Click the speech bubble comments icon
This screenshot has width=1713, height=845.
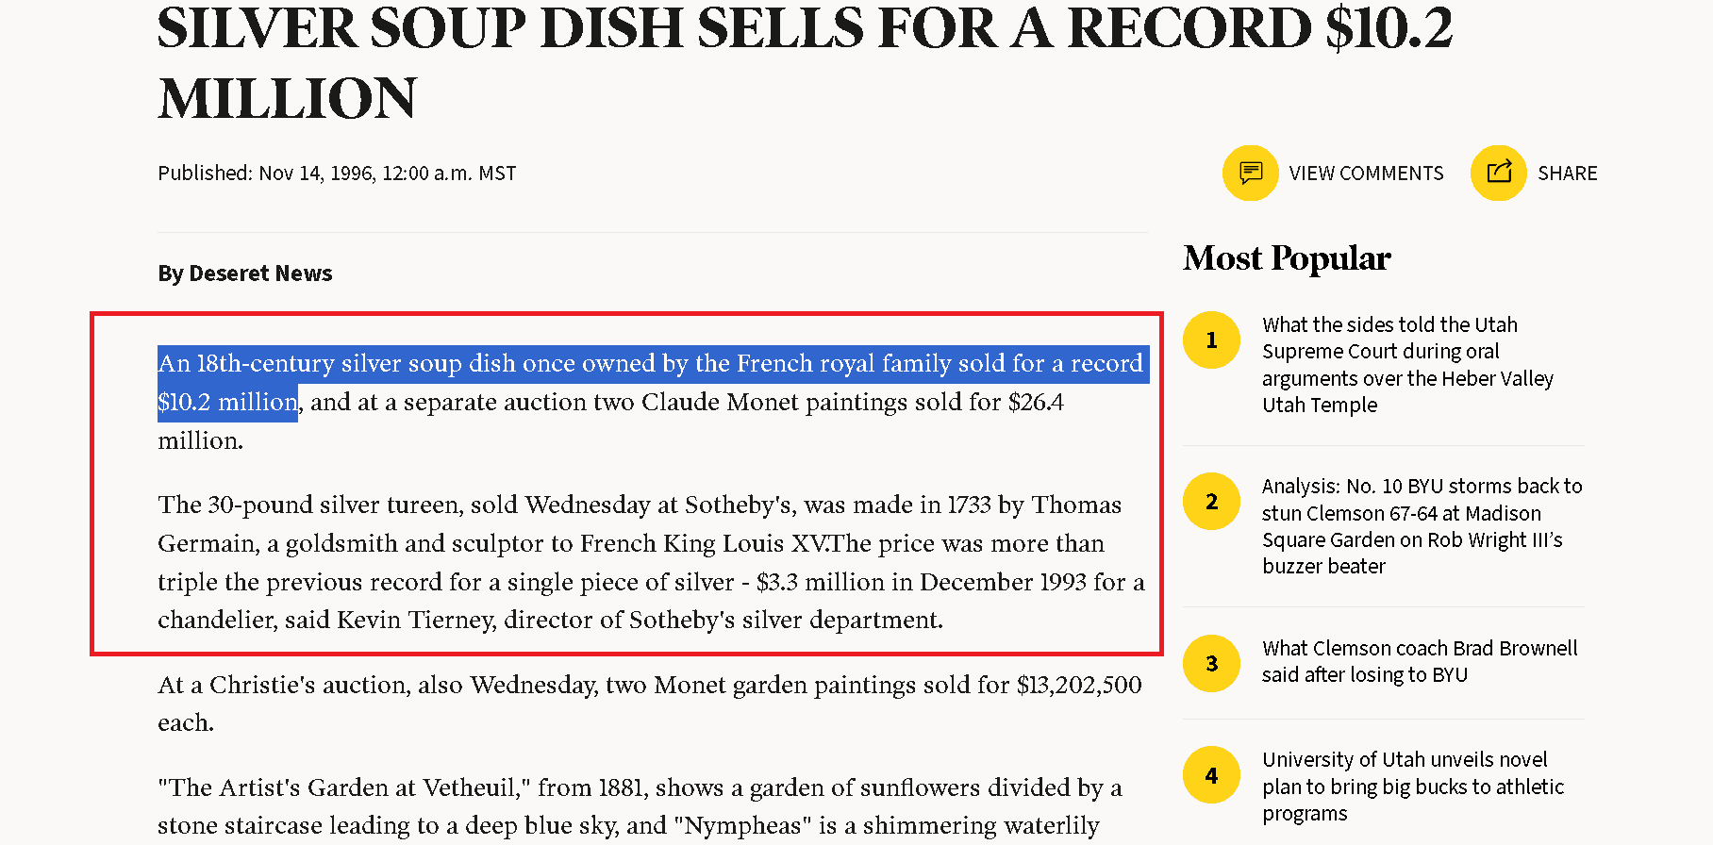tap(1250, 173)
